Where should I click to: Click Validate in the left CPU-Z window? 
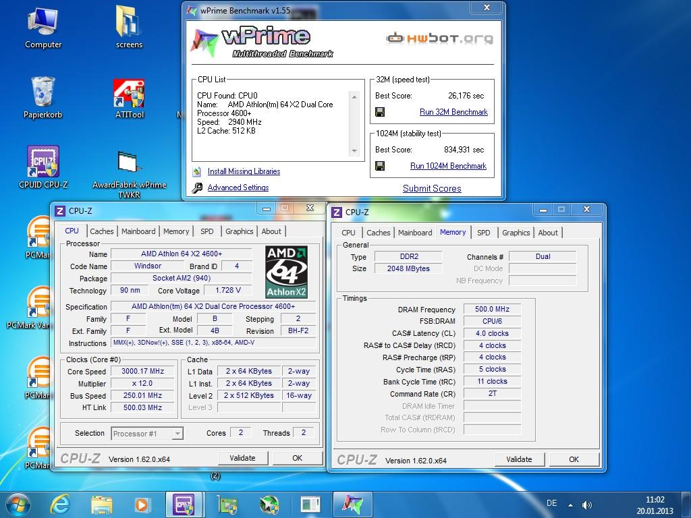[242, 458]
